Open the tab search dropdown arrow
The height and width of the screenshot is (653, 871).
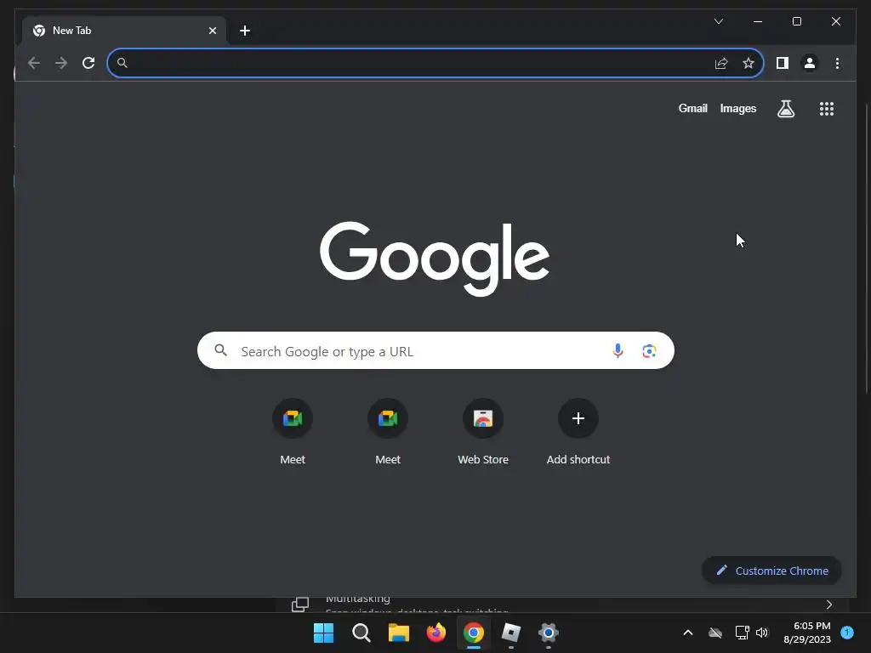[x=718, y=21]
